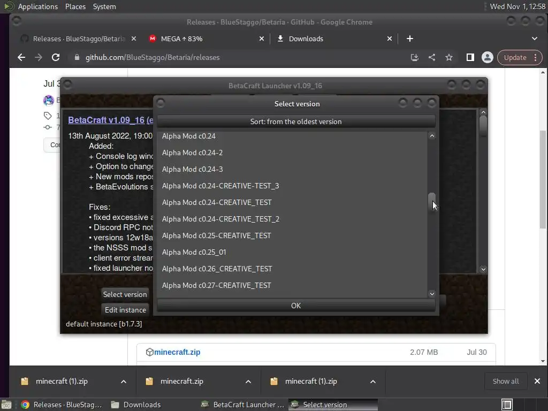548x411 pixels.
Task: Click the launcher changelog scroll down arrow
Action: coord(483,269)
